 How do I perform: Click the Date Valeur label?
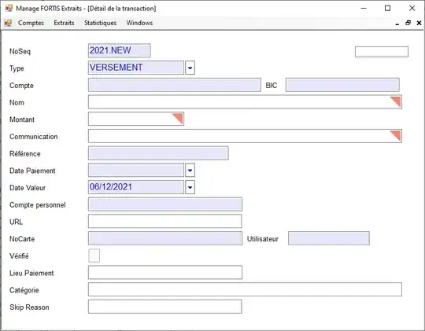[28, 188]
